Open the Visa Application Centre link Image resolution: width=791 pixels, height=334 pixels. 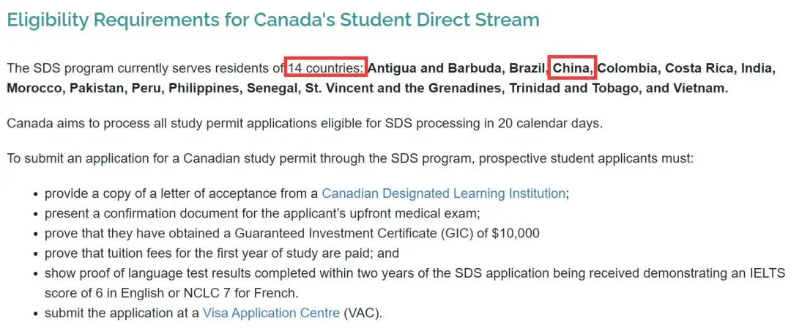[x=271, y=313]
